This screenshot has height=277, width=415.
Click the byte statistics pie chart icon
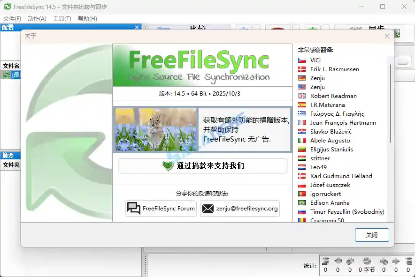(x=367, y=261)
